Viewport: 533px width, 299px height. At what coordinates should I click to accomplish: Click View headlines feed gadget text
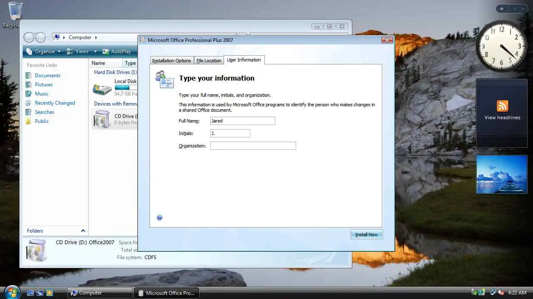[502, 118]
